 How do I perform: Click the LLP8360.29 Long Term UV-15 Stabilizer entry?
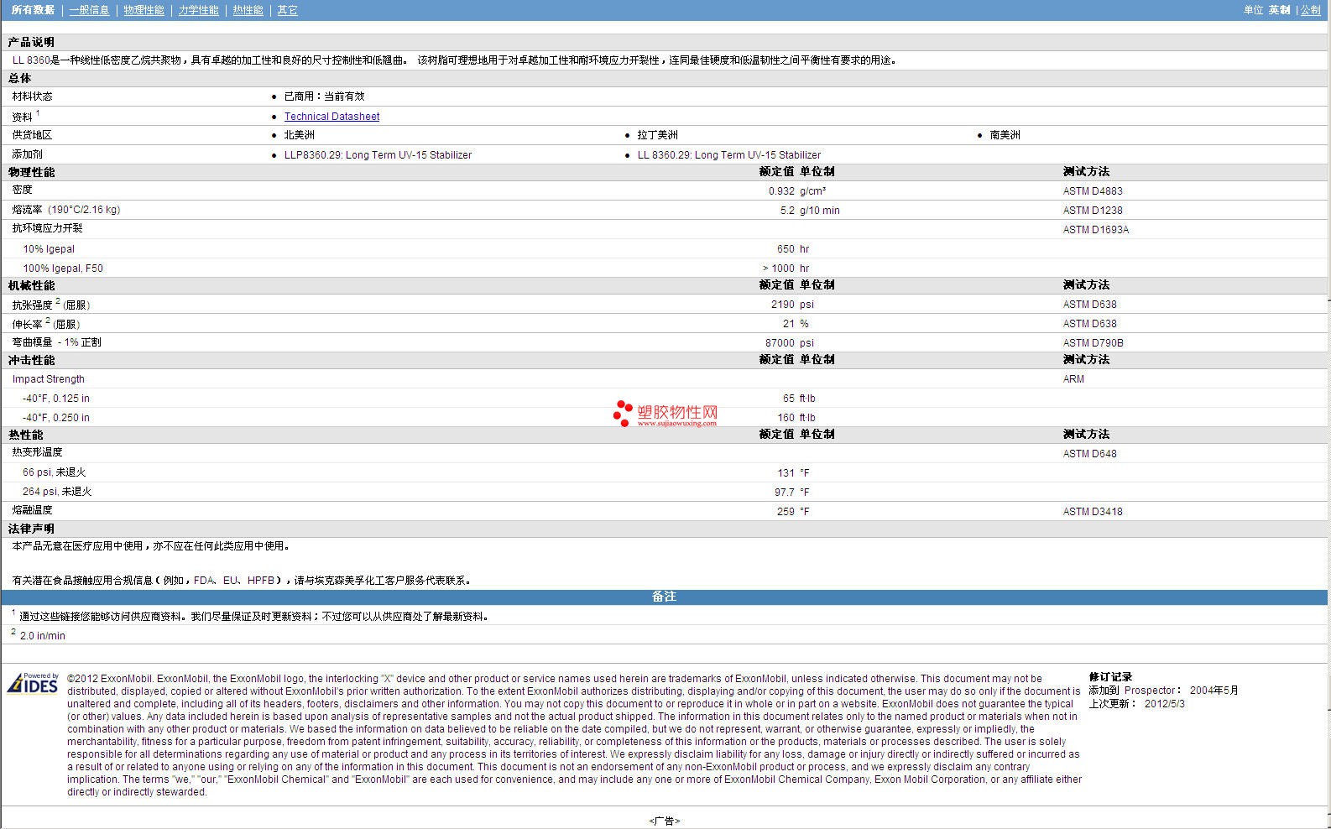click(378, 155)
